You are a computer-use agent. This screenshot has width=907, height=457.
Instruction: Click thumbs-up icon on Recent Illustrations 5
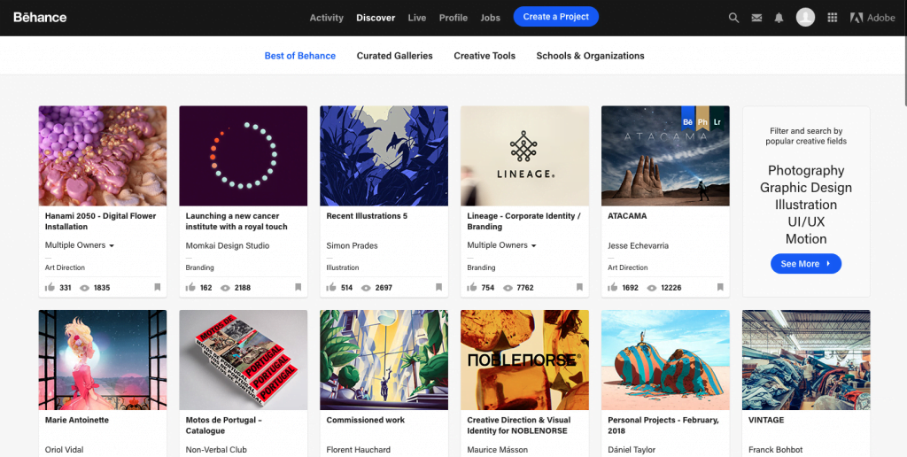[331, 287]
